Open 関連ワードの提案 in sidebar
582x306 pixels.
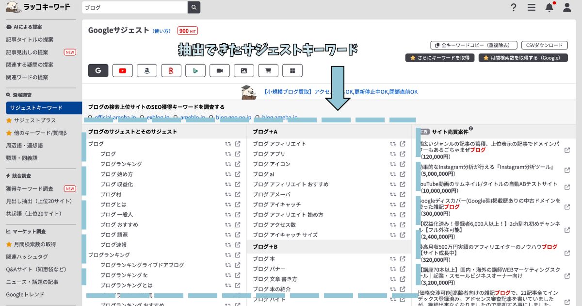click(x=27, y=77)
